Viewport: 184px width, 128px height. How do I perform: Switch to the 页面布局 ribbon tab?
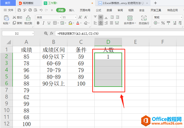(x=85, y=10)
